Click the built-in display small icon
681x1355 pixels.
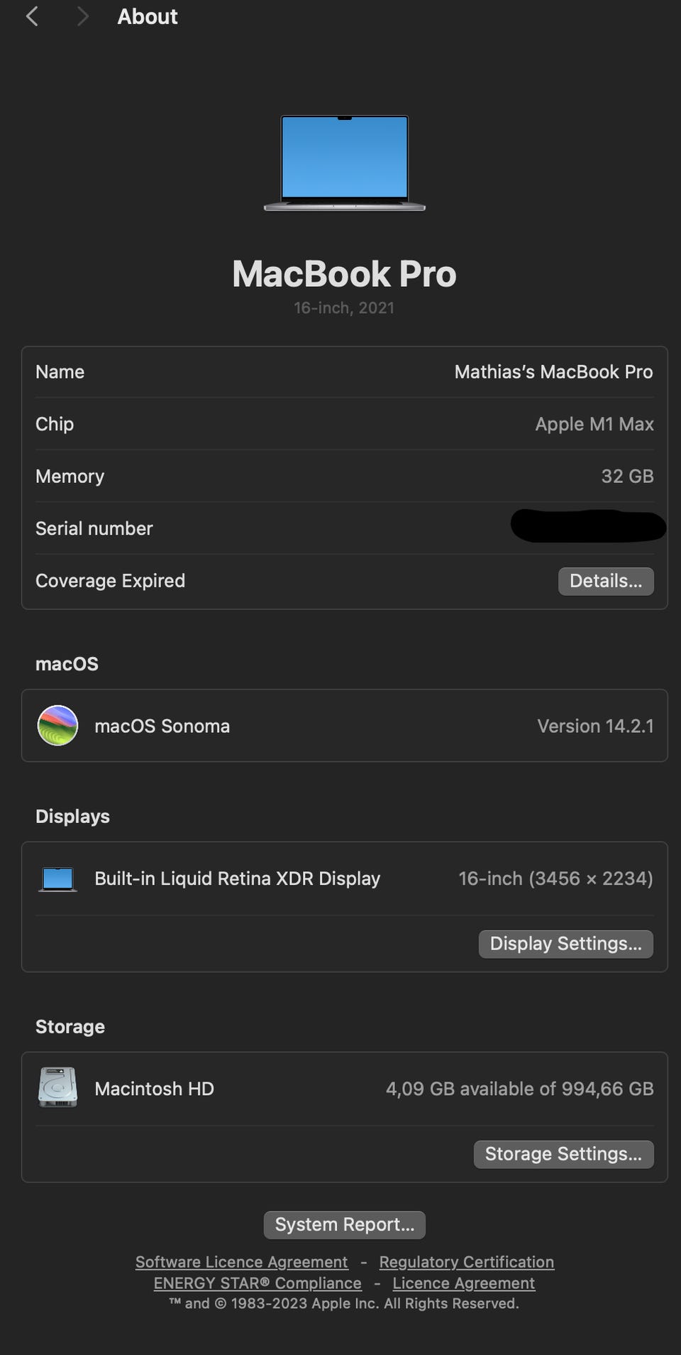pyautogui.click(x=57, y=878)
